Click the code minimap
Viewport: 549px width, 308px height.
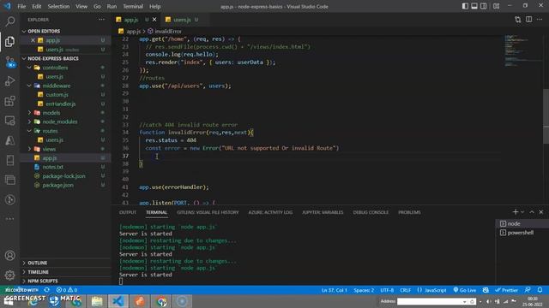(x=522, y=50)
